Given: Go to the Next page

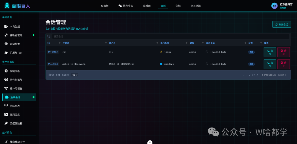Looking at the screenshot, I should 282,75.
